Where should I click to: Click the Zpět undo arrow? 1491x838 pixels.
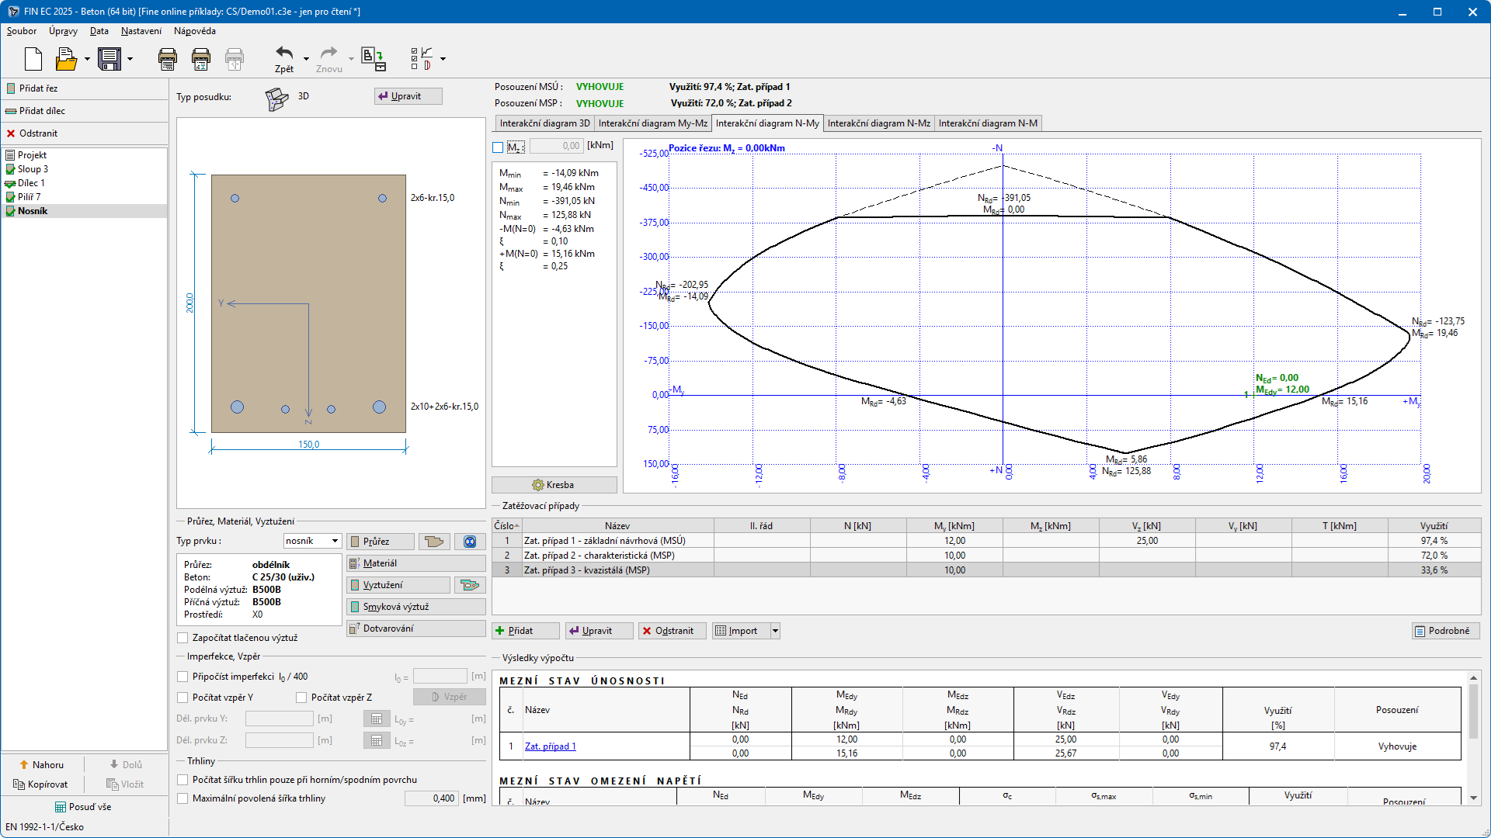284,54
